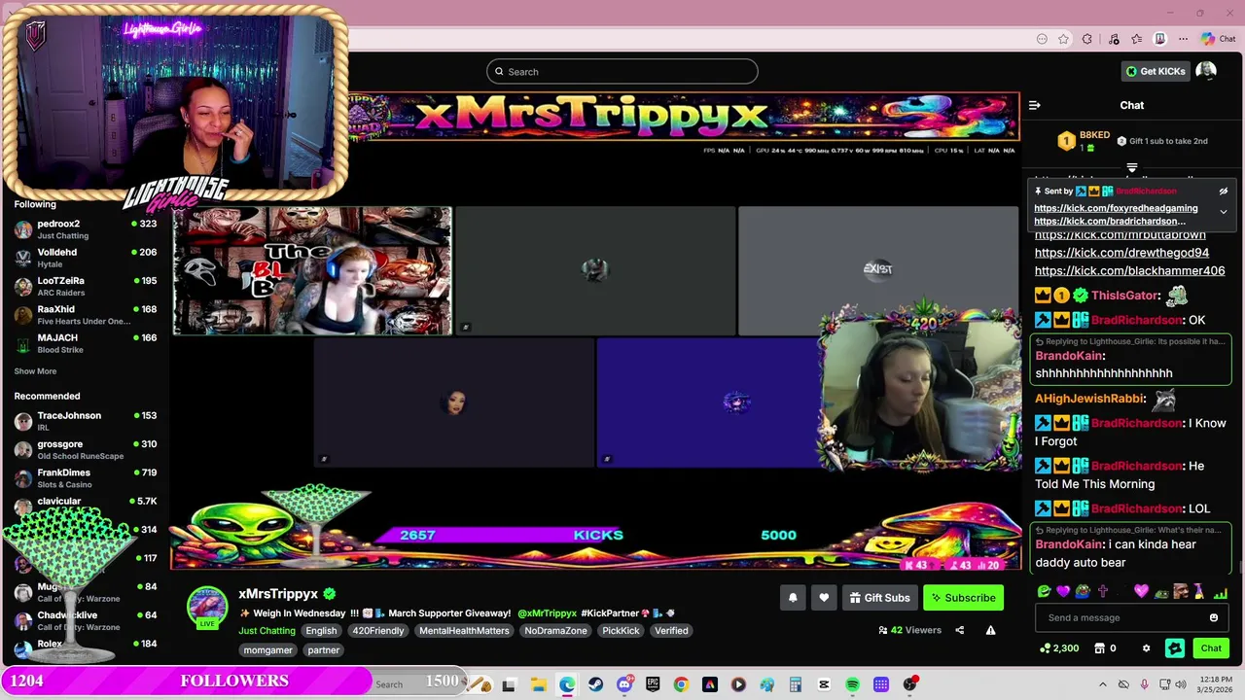Viewport: 1245px width, 700px height.
Task: Select the MAJACH followed channel
Action: click(x=86, y=343)
